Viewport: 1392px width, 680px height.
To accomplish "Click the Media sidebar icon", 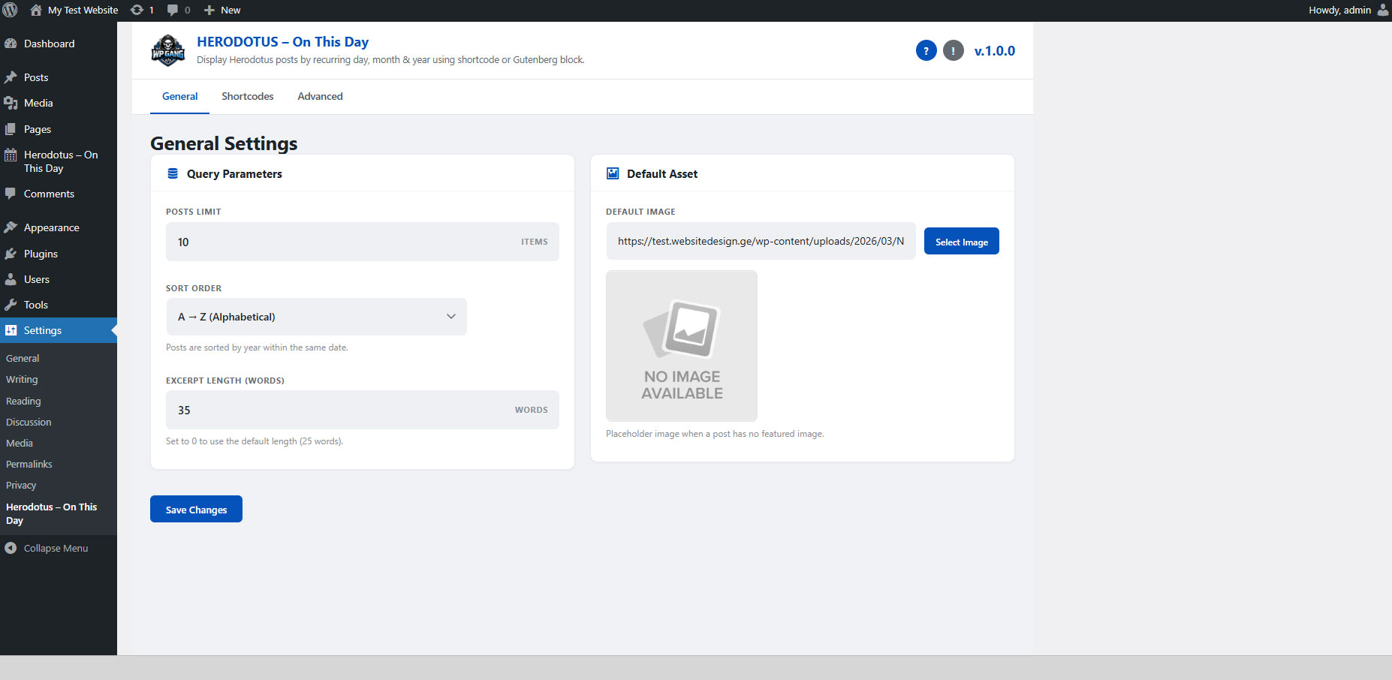I will 11,103.
